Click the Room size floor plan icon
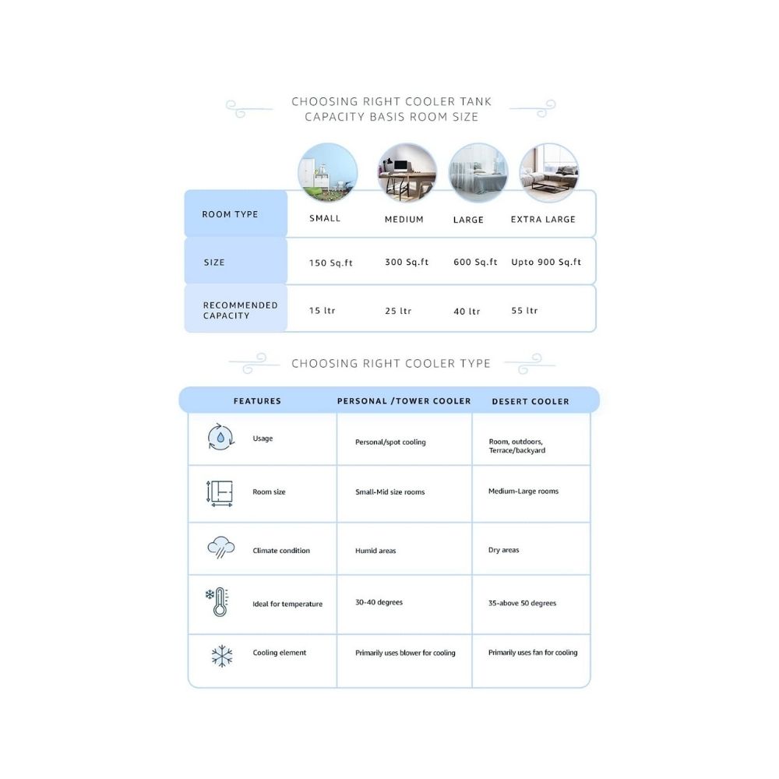 coord(220,493)
